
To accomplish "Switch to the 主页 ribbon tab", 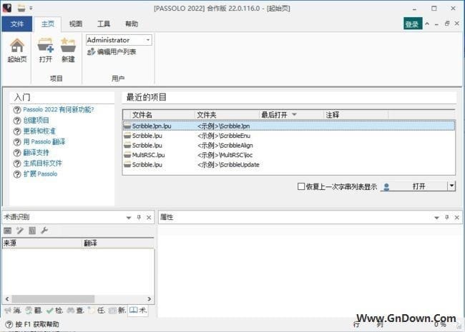I will click(48, 24).
